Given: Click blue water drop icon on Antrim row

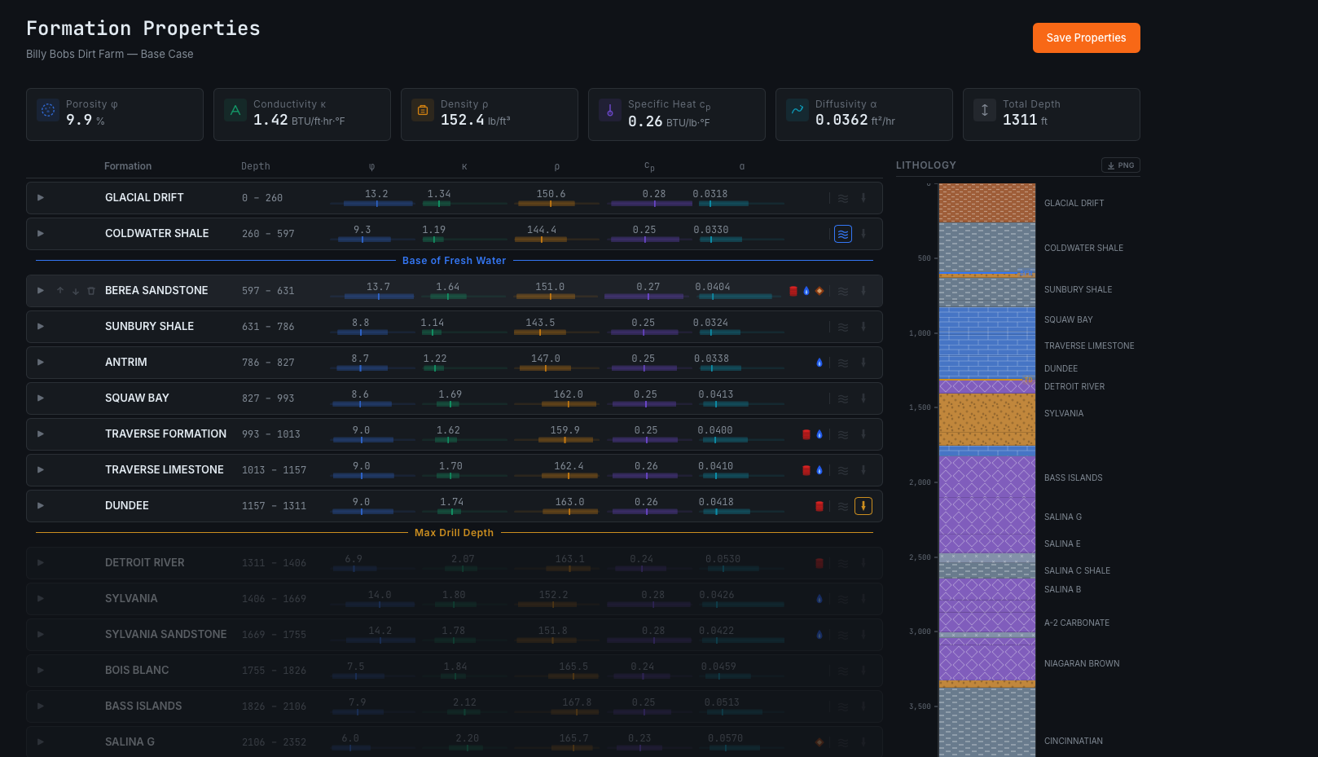Looking at the screenshot, I should [x=819, y=363].
